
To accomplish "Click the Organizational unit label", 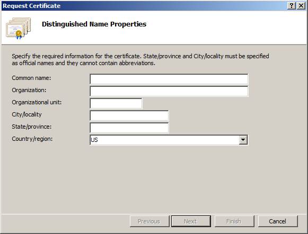I will (x=37, y=102).
